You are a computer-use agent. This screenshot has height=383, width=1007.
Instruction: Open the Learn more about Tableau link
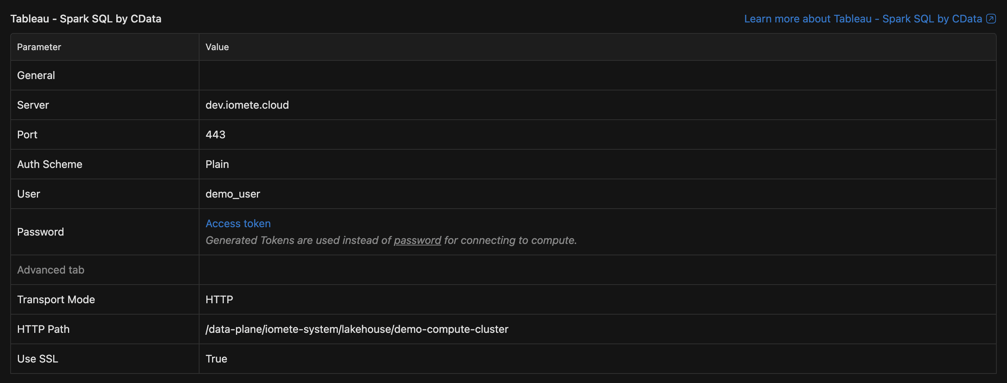tap(862, 19)
